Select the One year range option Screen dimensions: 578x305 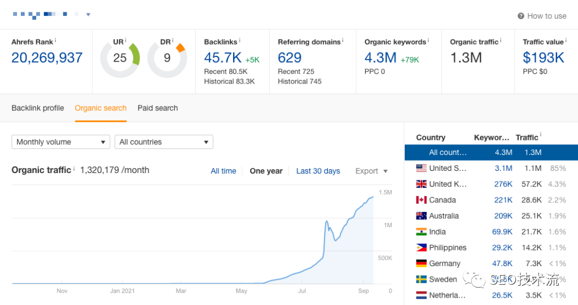pos(266,171)
